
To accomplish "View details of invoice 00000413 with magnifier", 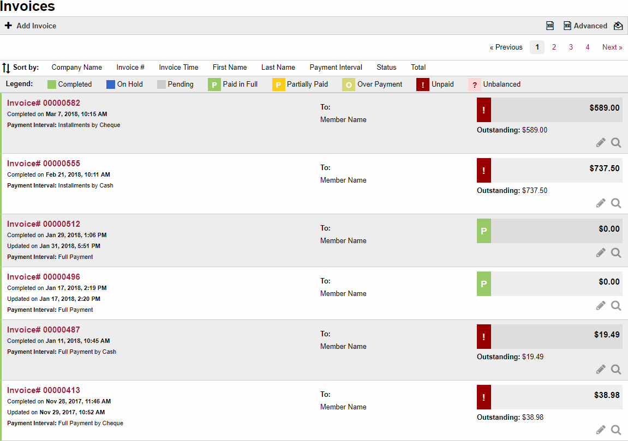I will tap(616, 430).
